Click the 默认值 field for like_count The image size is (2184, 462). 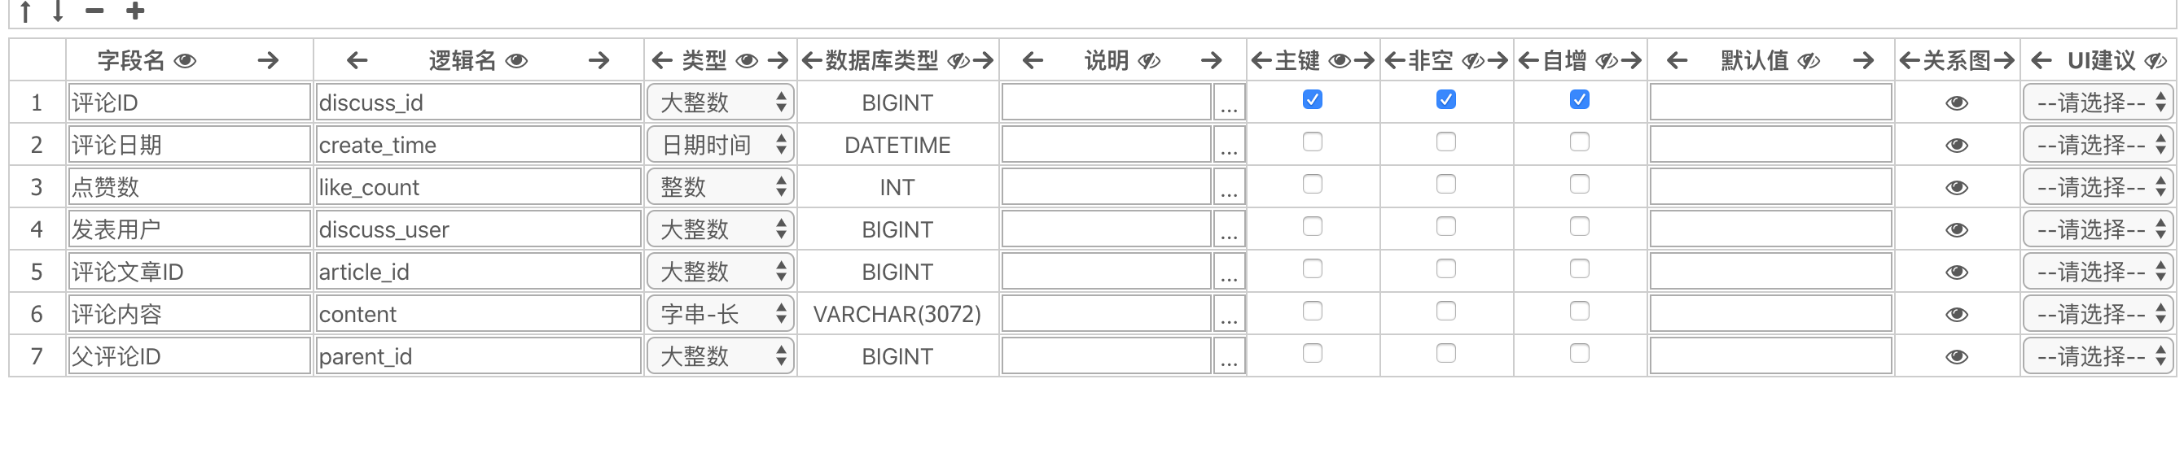[x=1771, y=187]
